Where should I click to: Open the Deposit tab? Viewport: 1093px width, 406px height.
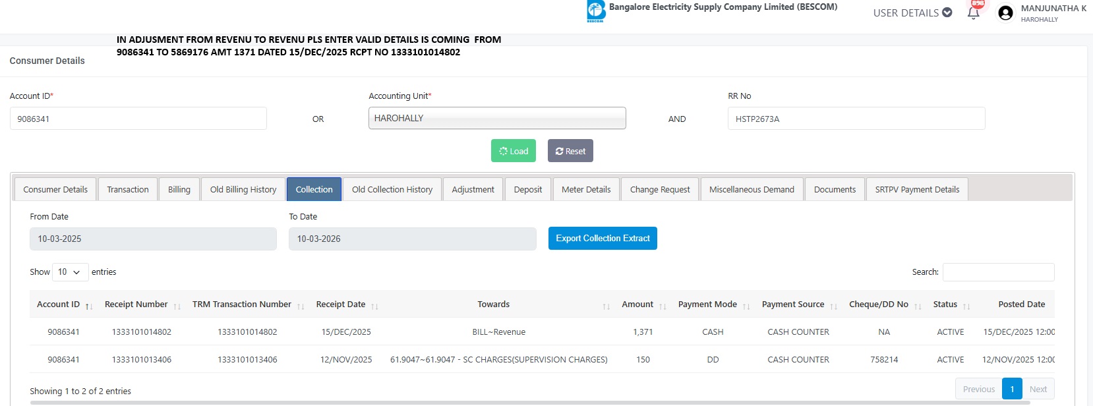coord(528,189)
